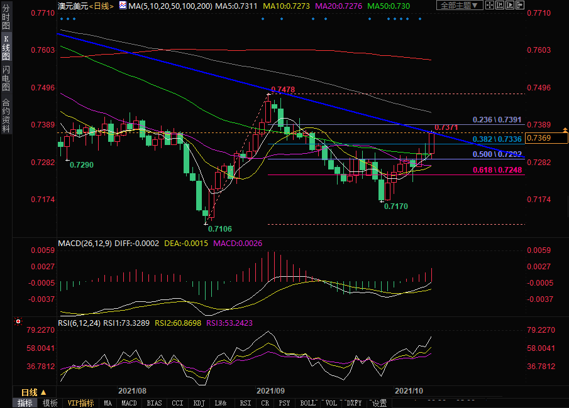
Task: Toggle the MACD indicator button
Action: (x=129, y=403)
